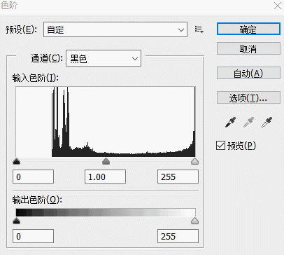Toggle the 预览 preview checkbox
Viewport: 284px width, 255px height.
point(220,146)
